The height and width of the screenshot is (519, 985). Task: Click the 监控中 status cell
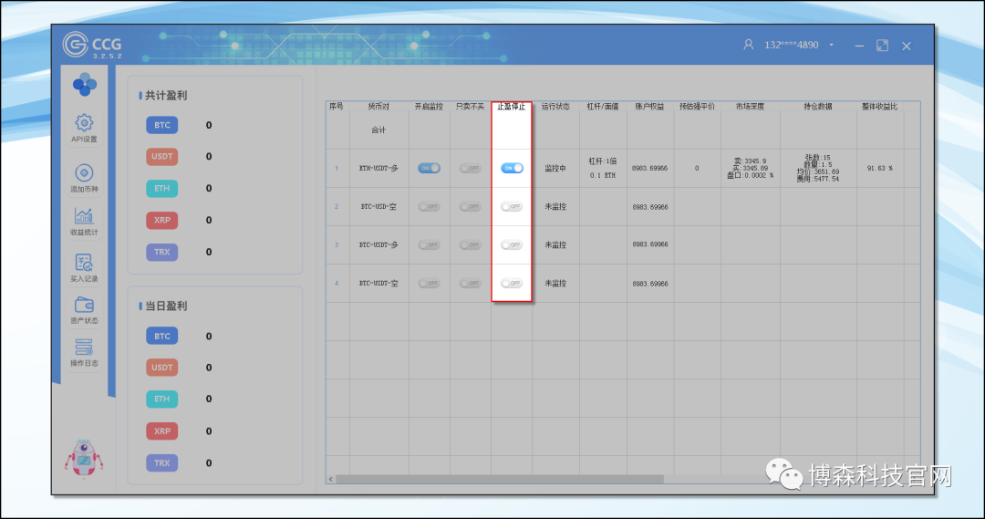point(555,169)
